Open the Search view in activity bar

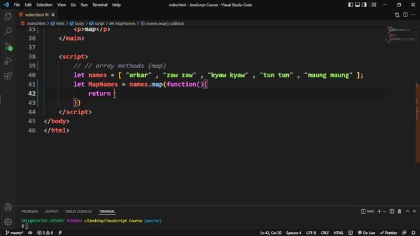coord(8,31)
